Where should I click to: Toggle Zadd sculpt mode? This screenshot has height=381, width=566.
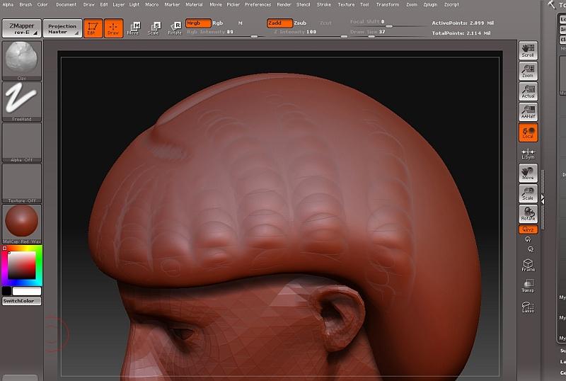click(279, 23)
